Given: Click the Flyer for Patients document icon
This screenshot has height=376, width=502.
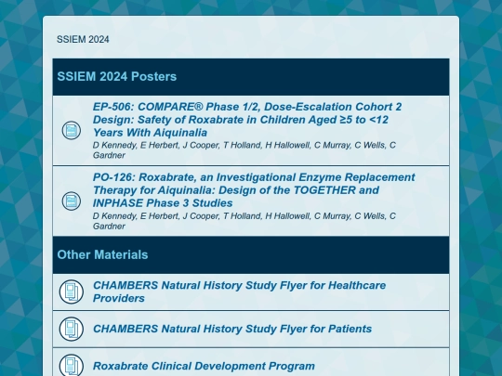Looking at the screenshot, I should coord(71,329).
